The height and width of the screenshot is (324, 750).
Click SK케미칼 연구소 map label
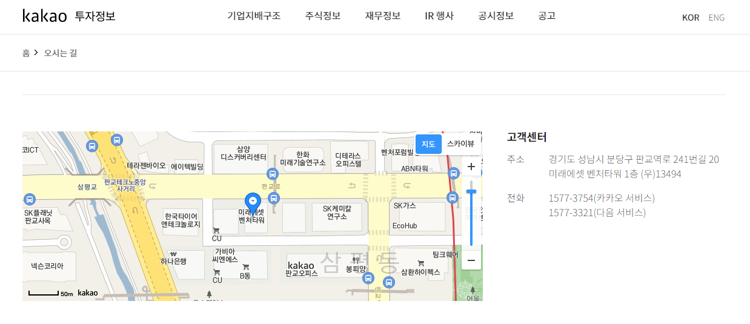pyautogui.click(x=337, y=212)
